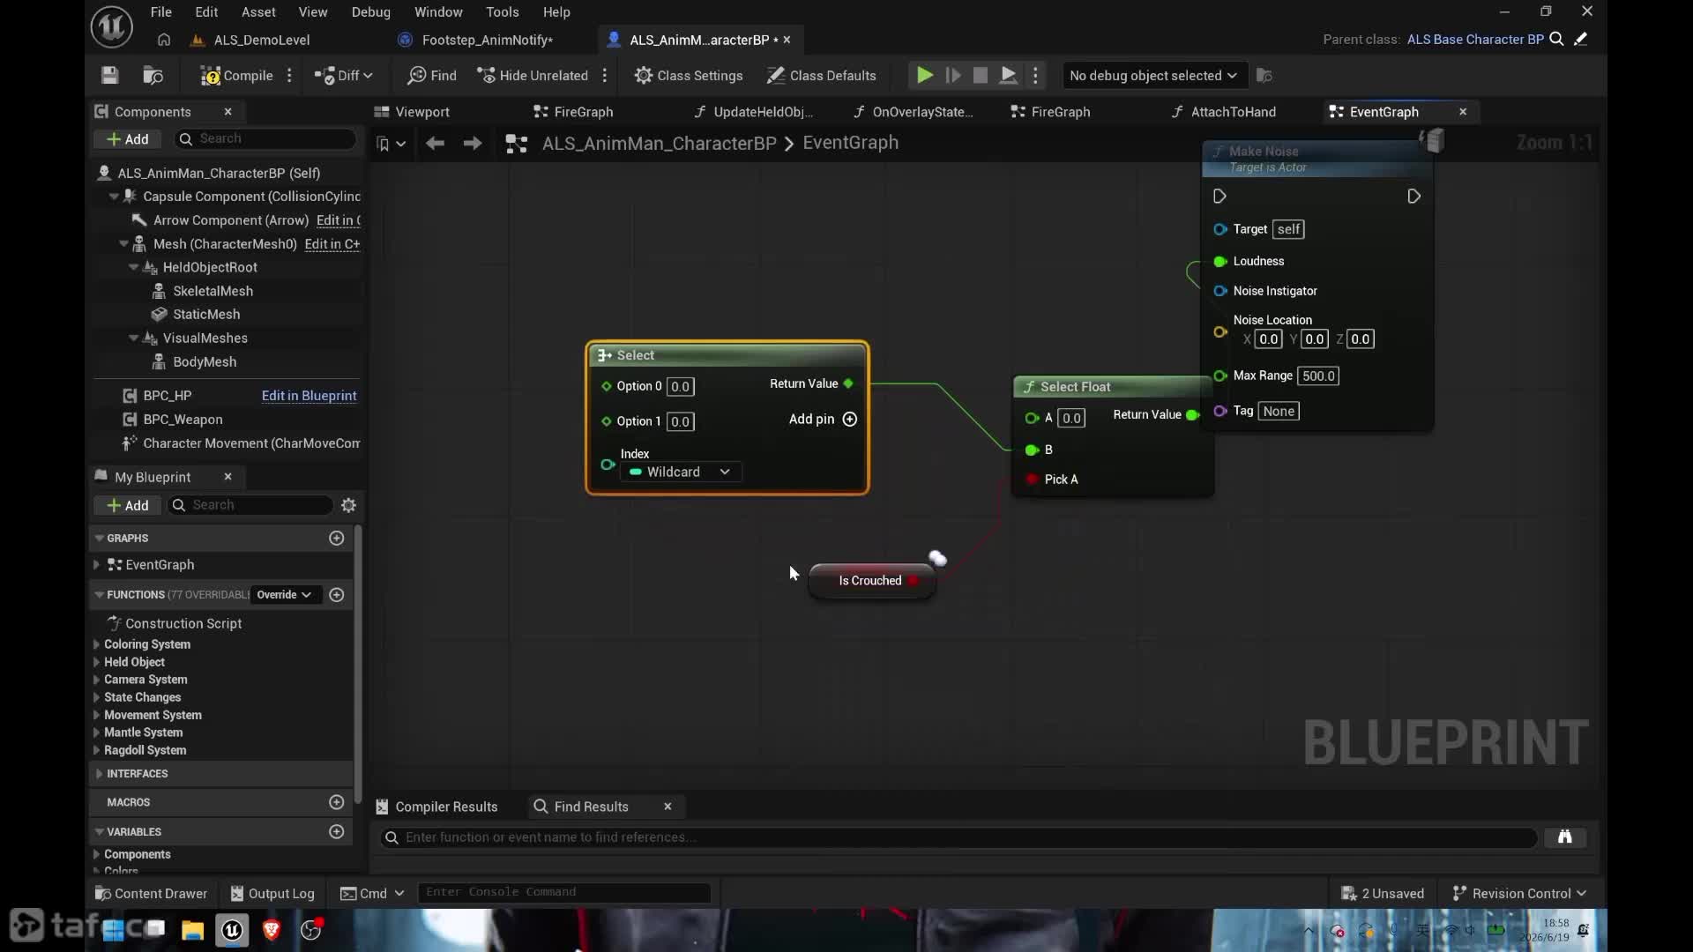Open My Blueprint settings gear
Screen dimensions: 1693x952
click(x=348, y=506)
